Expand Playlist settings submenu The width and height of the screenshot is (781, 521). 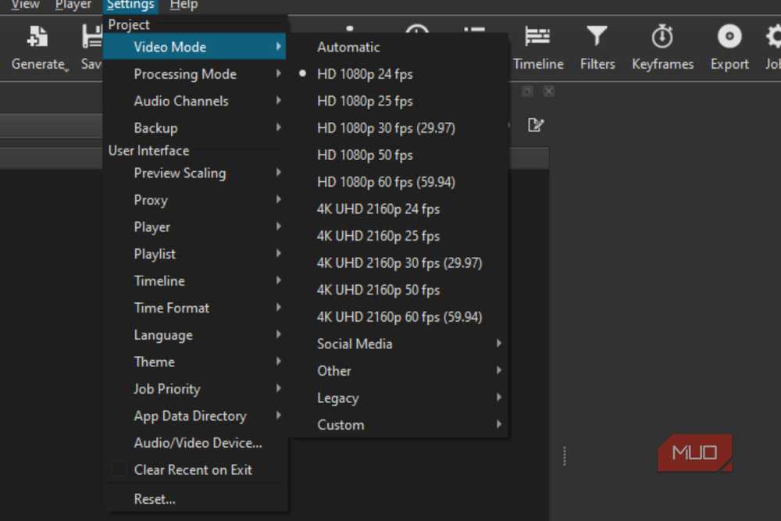pos(194,254)
